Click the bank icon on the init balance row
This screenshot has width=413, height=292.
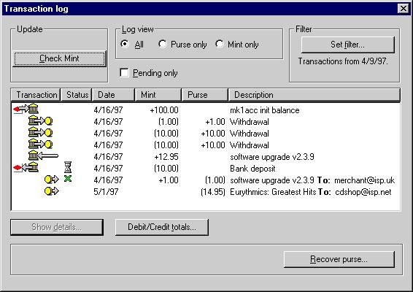(26, 109)
